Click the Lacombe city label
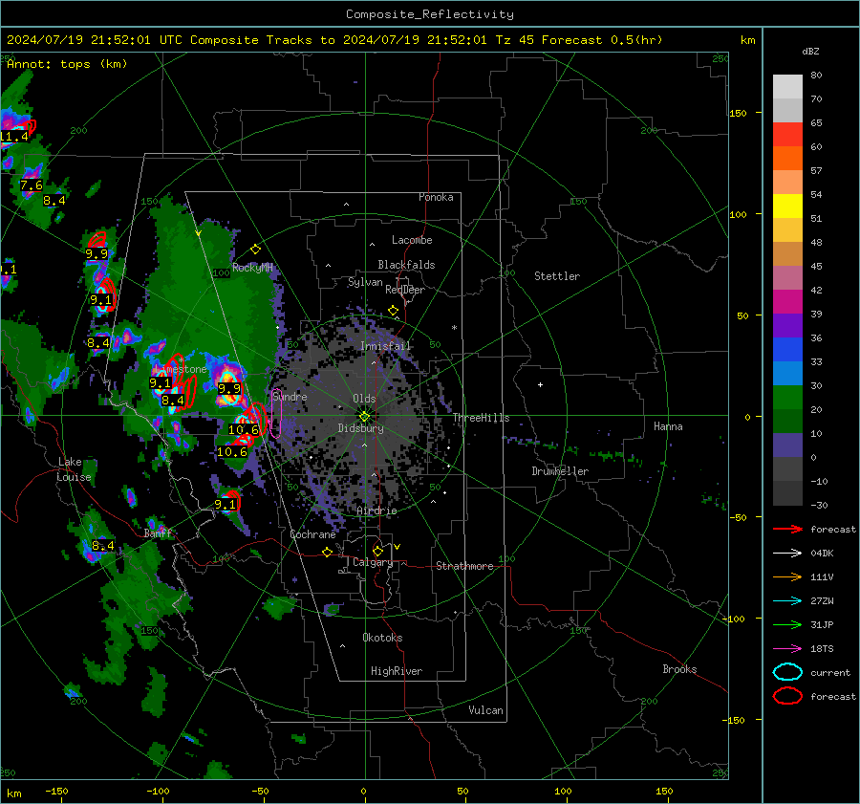The height and width of the screenshot is (804, 860). tap(412, 240)
